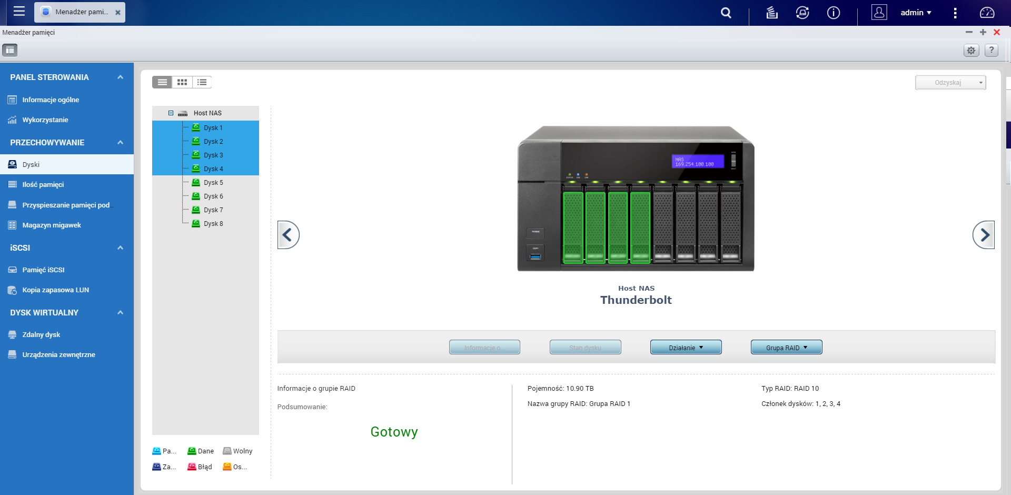
Task: Click Nazwa grupy RAID: Grupa RAID 1
Action: point(579,404)
